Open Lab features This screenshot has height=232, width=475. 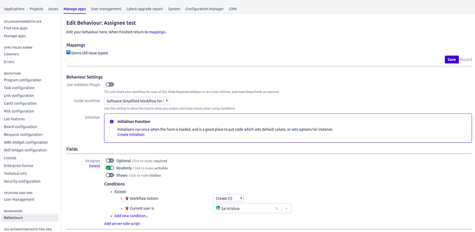coord(14,119)
